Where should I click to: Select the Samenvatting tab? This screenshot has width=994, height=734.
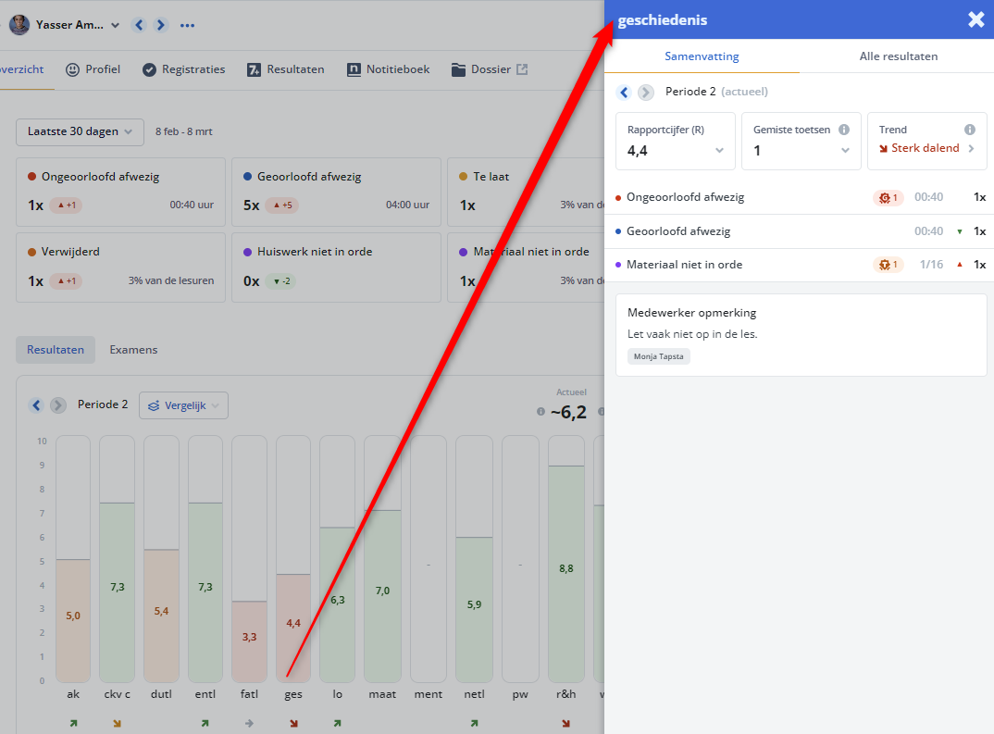(x=702, y=56)
